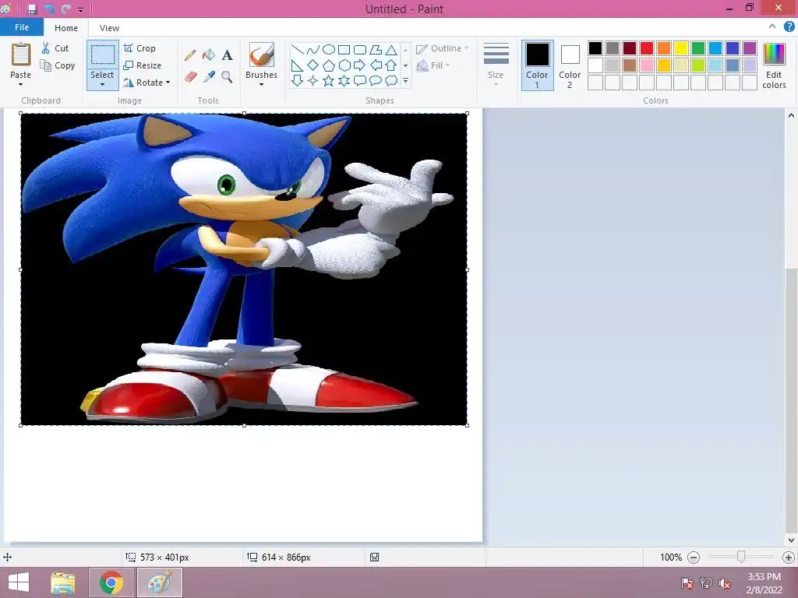798x598 pixels.
Task: Open File Explorer from taskbar
Action: [x=63, y=583]
